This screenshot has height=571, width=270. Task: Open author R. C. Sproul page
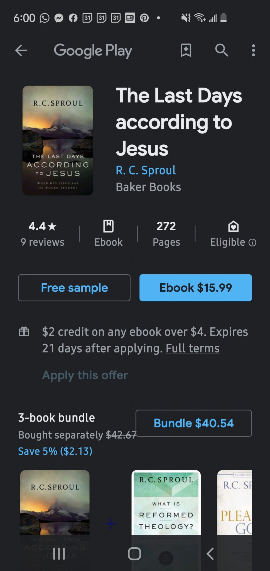[146, 170]
